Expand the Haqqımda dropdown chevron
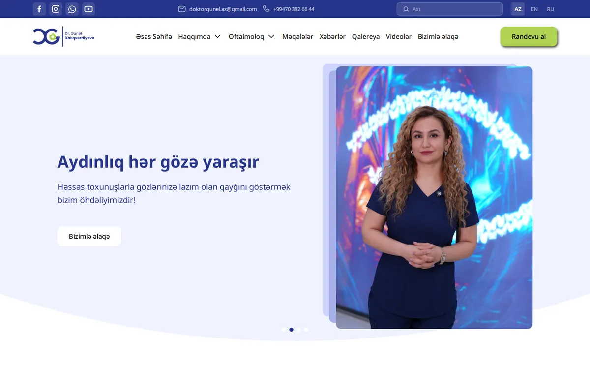Viewport: 590px width, 369px height. click(x=217, y=37)
